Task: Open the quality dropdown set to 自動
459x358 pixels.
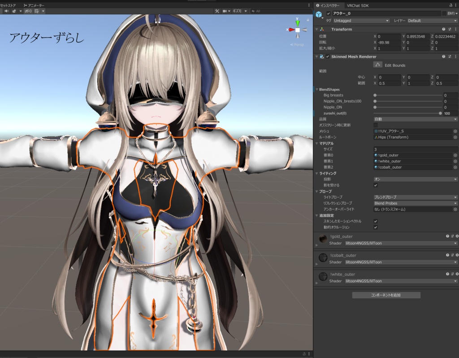Action: [x=416, y=119]
